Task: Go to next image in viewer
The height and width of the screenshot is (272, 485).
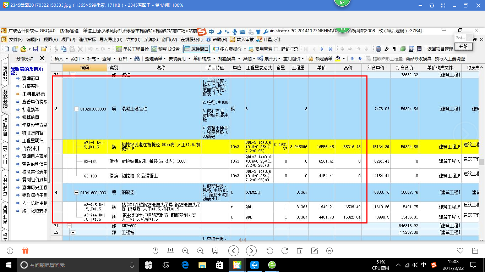Action: (251, 251)
